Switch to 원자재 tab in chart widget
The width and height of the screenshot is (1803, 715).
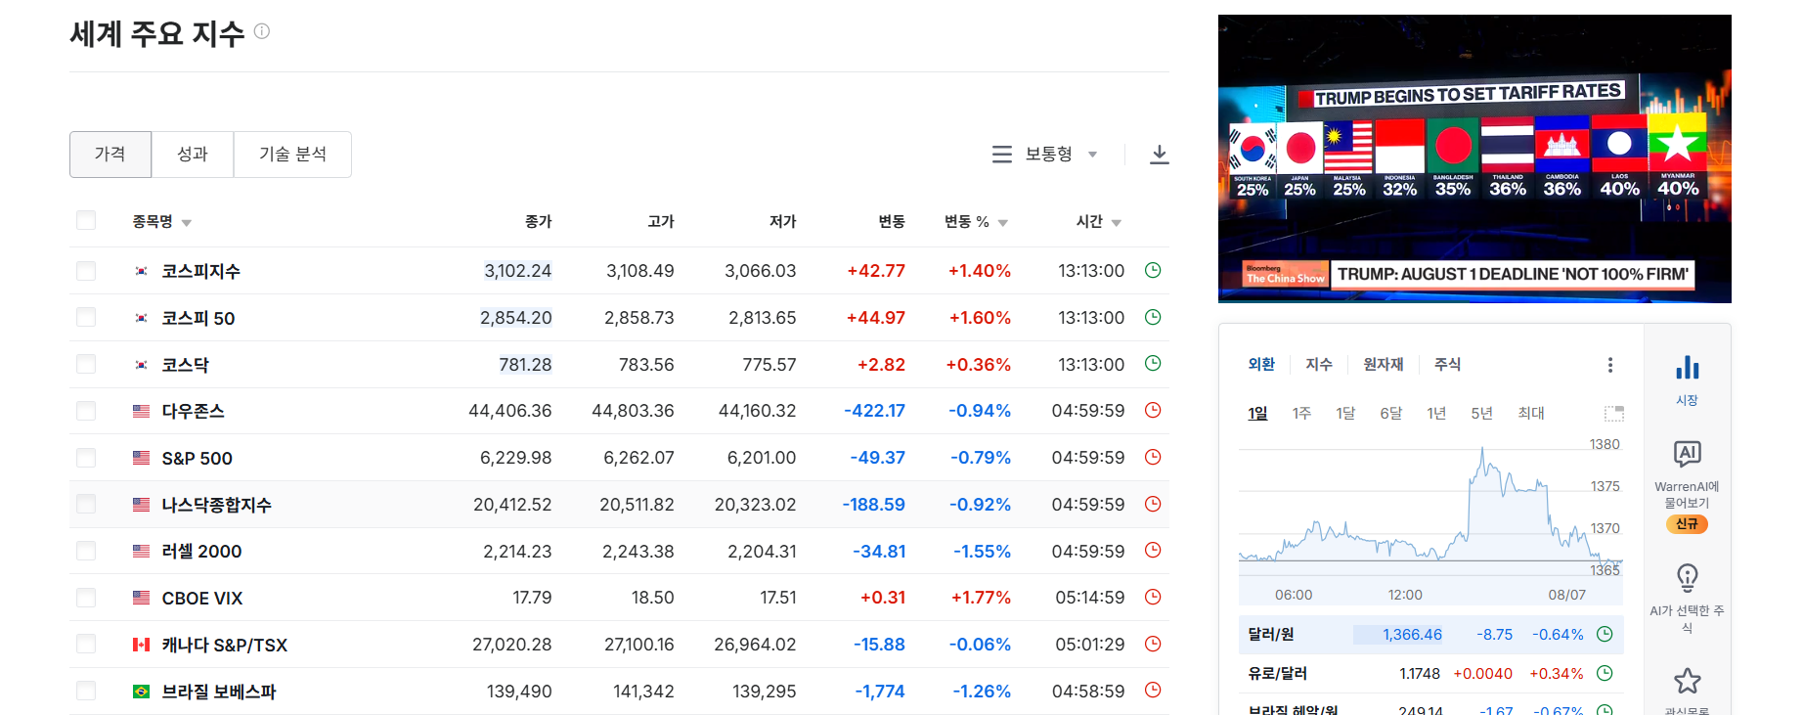[1384, 364]
